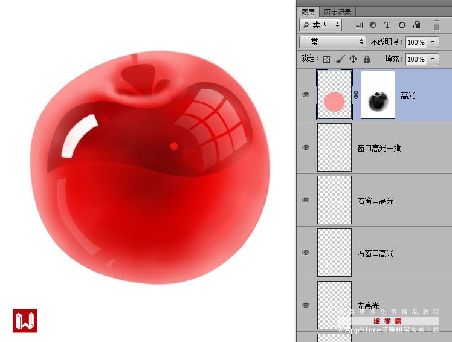
Task: Click the 填充 fill value field
Action: click(x=416, y=59)
